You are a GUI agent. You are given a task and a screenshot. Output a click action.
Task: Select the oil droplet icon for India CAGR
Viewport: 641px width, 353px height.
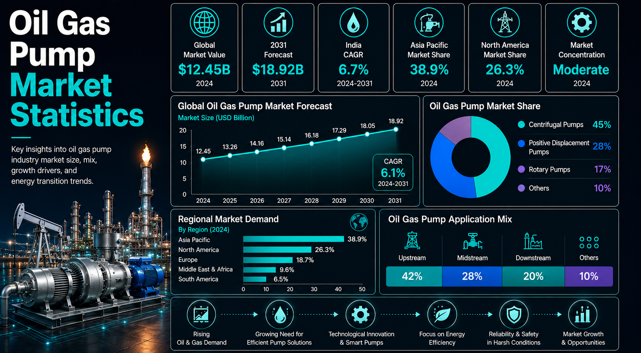pos(353,22)
